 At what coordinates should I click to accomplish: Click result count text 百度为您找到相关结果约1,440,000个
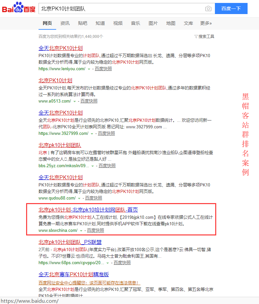coord(71,37)
